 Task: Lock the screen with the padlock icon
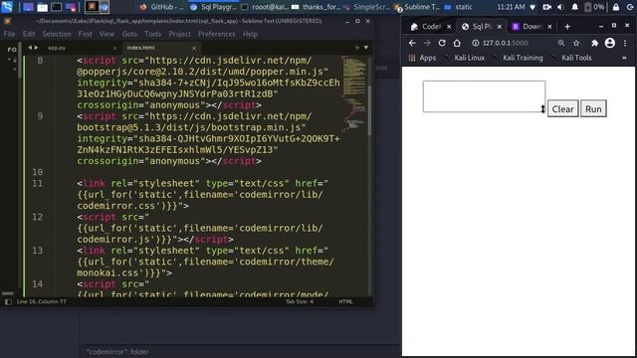616,7
